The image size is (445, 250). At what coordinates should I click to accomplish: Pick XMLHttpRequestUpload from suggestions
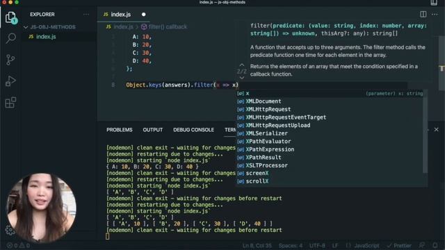[330, 125]
